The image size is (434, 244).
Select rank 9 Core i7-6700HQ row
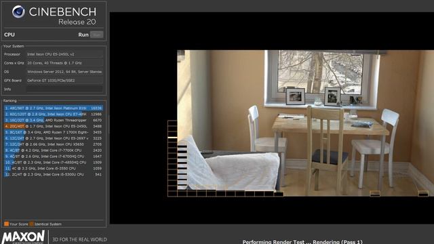coord(53,157)
